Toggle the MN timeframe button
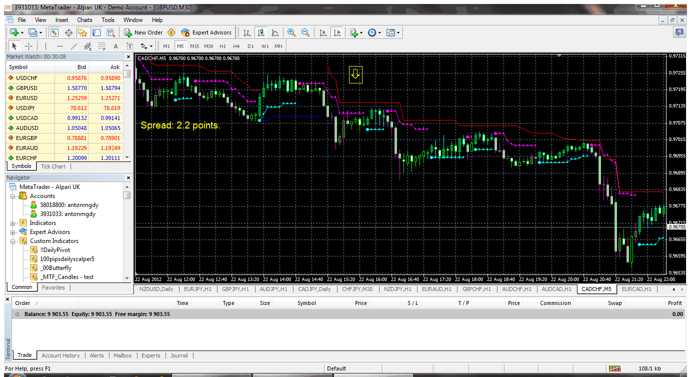The image size is (691, 377). 278,46
